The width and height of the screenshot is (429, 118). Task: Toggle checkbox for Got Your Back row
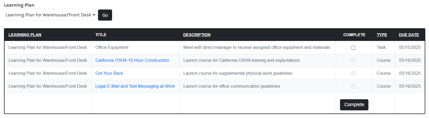[x=353, y=74]
